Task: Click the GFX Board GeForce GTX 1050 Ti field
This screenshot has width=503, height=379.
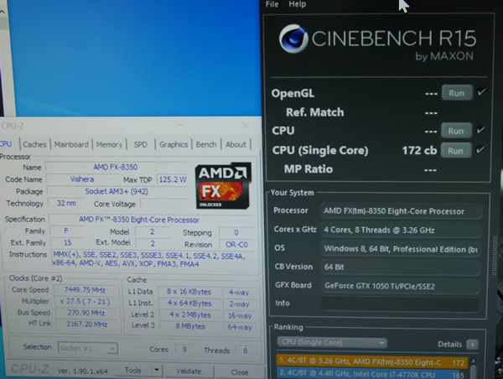Action: point(401,286)
